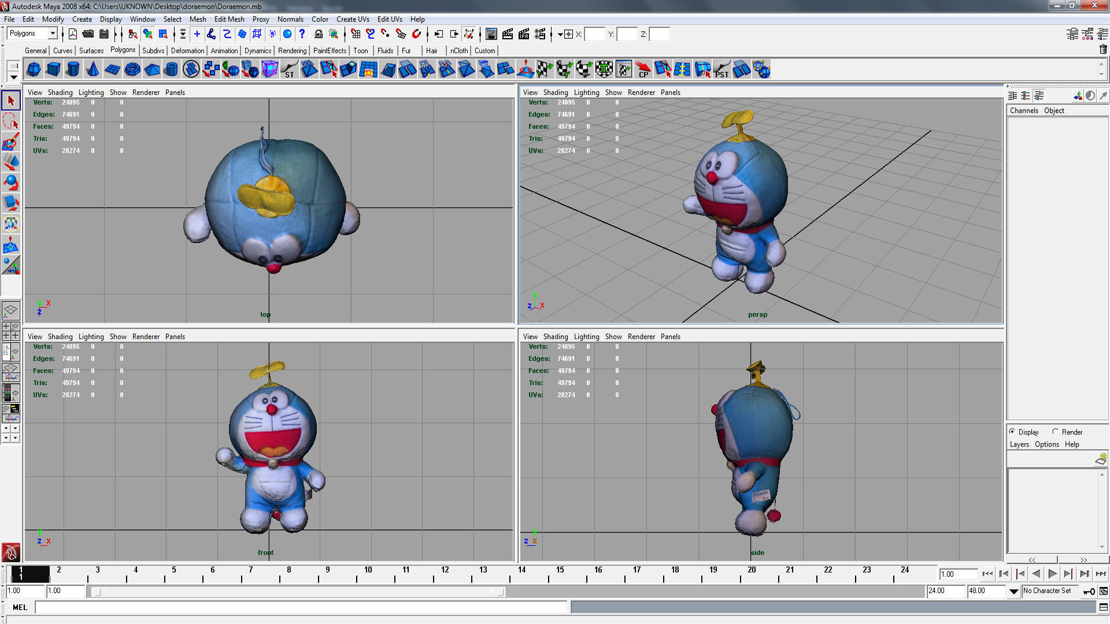Choose the Soft Modification tool

[x=10, y=245]
